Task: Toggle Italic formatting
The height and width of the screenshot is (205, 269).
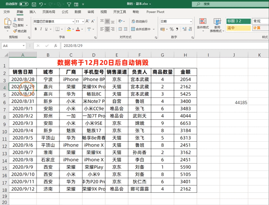Action: [41, 29]
